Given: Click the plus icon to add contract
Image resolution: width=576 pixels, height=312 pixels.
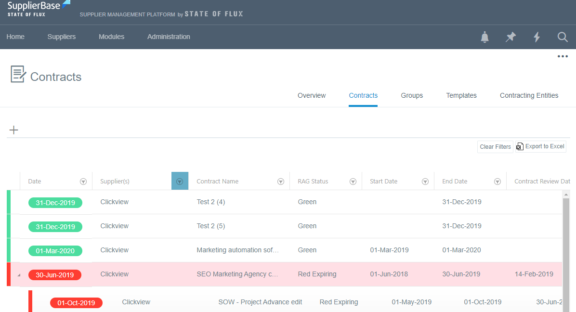Looking at the screenshot, I should pos(14,130).
